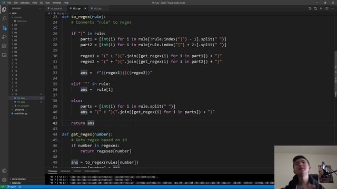
Task: Open 19_input.txt in the explorer tree
Action: pos(23,106)
